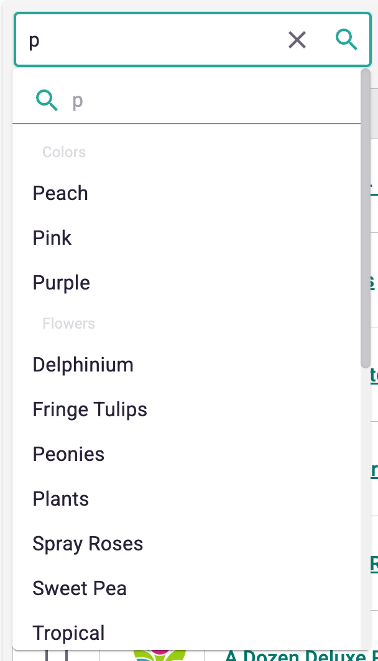Click the colorful flower product thumbnail
Image resolution: width=378 pixels, height=661 pixels.
[x=159, y=655]
